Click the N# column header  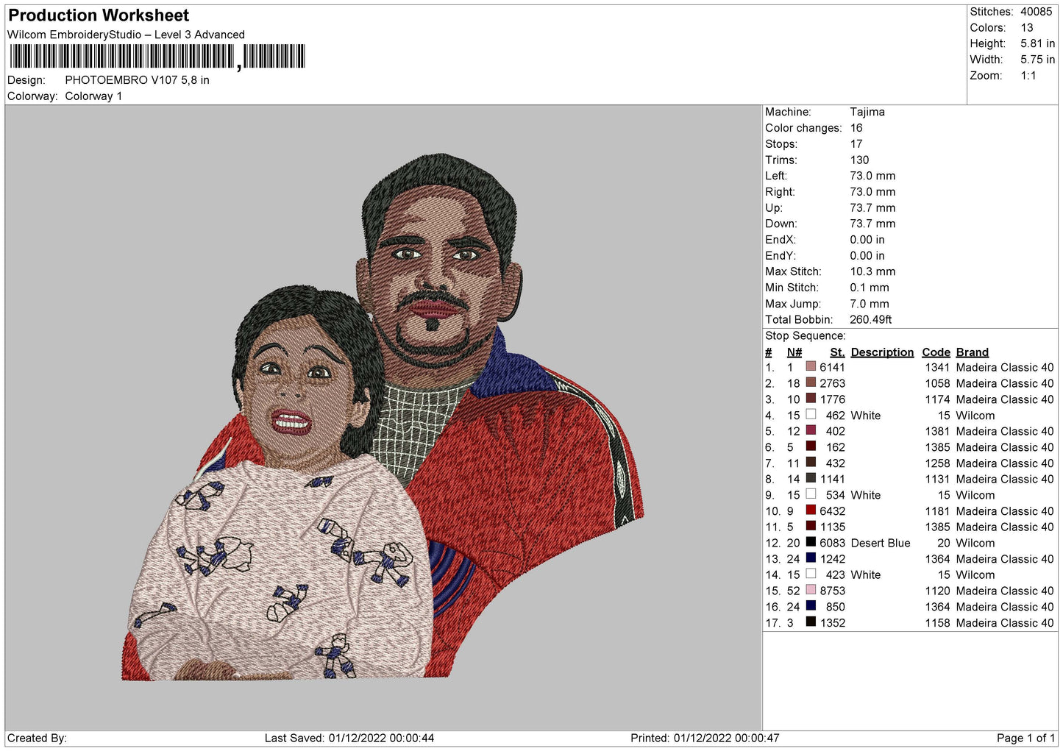click(794, 352)
